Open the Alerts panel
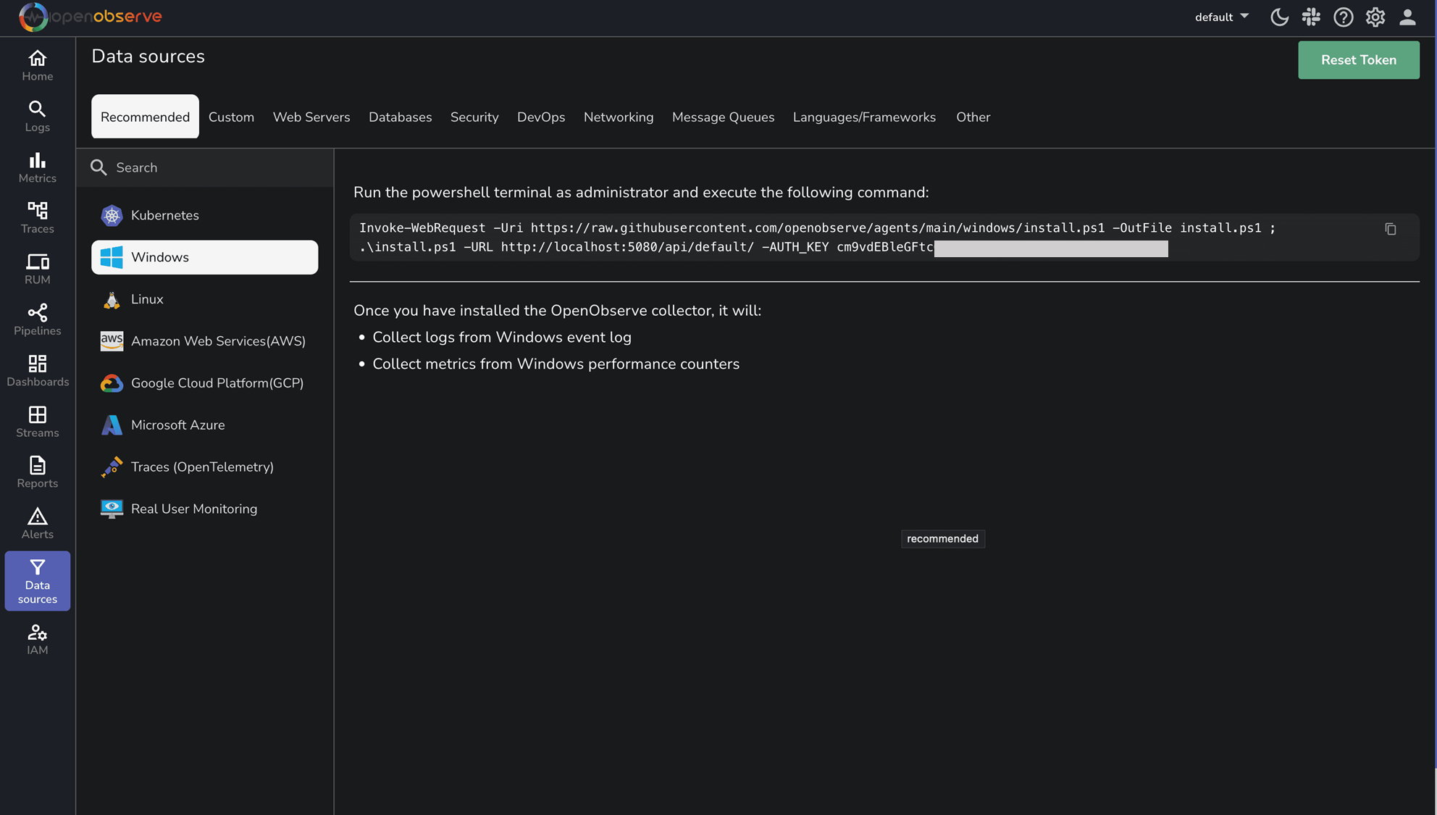This screenshot has width=1437, height=815. 37,522
